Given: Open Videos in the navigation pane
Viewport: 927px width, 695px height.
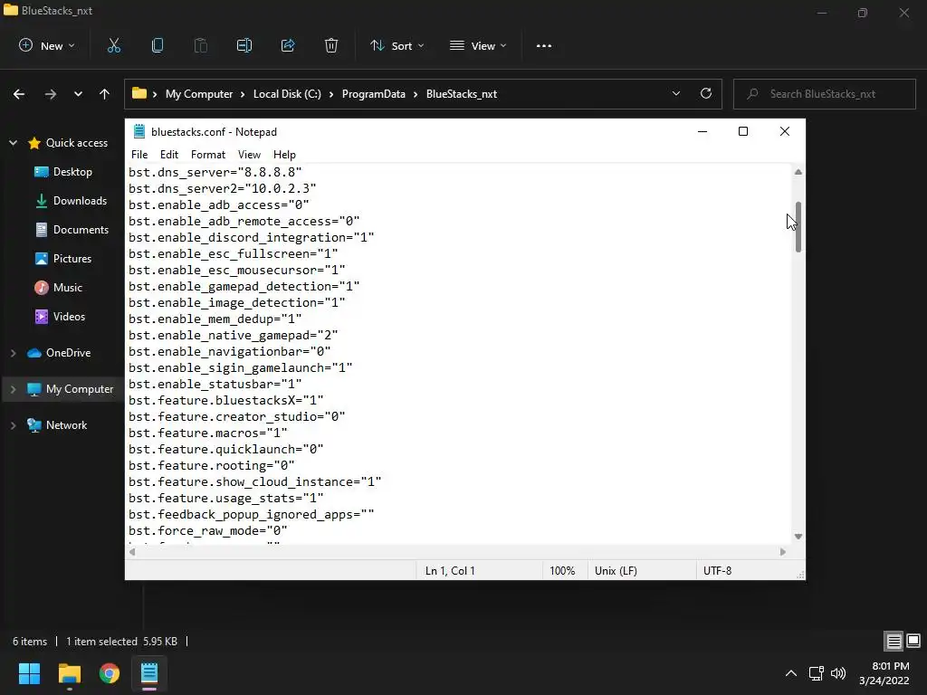Looking at the screenshot, I should tap(69, 316).
